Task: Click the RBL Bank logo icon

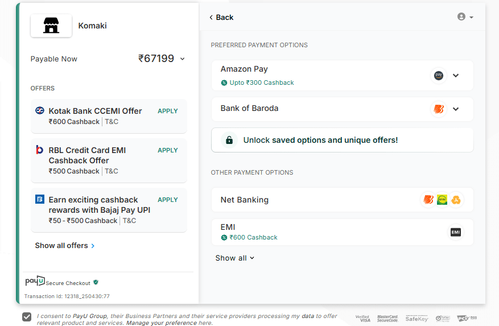Action: pos(39,149)
